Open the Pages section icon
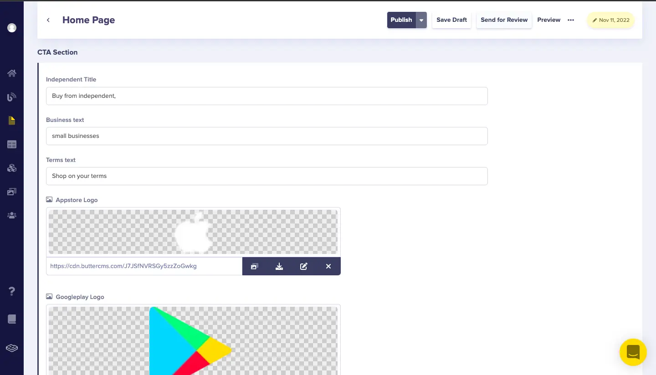Viewport: 656px width, 375px height. click(x=12, y=121)
